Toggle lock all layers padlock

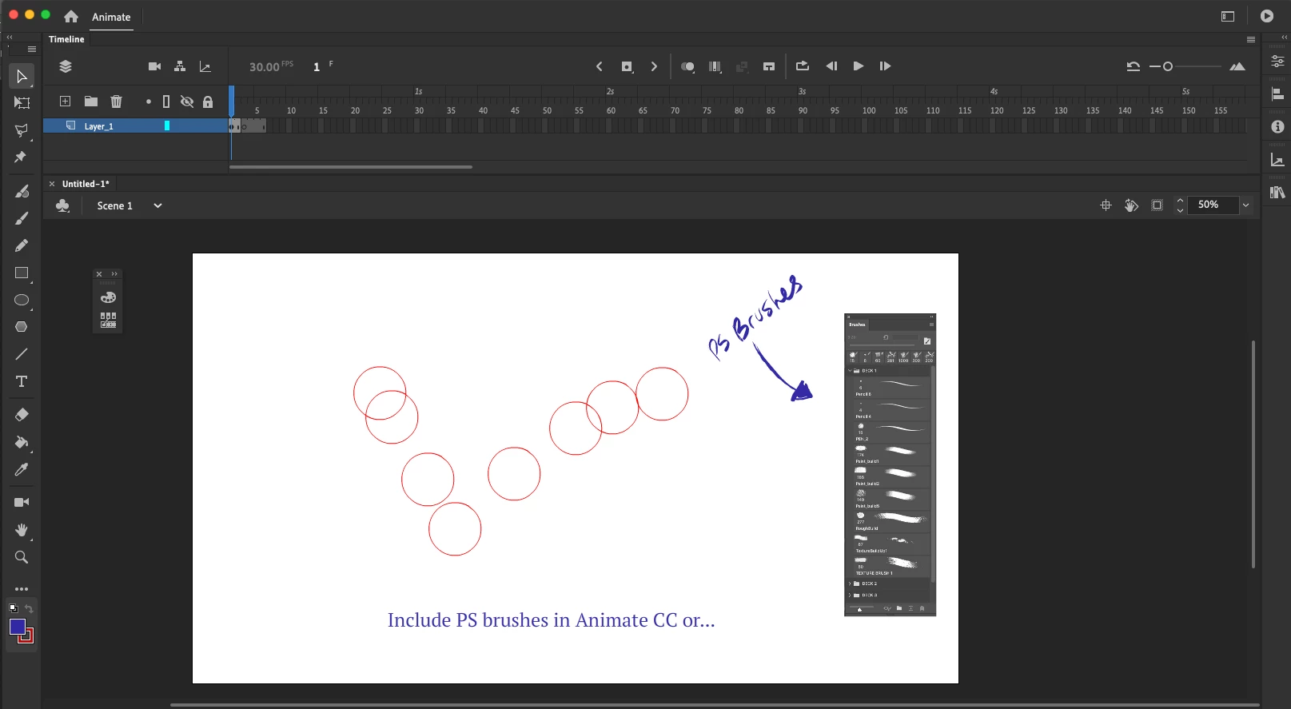coord(208,102)
